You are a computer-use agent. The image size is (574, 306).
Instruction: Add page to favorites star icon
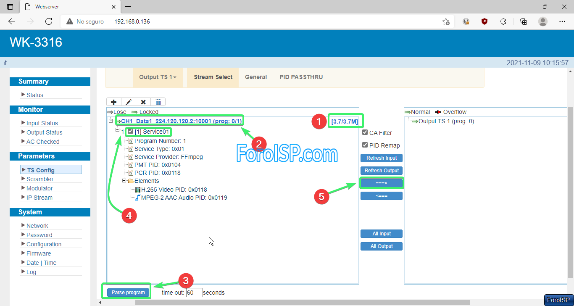point(446,21)
